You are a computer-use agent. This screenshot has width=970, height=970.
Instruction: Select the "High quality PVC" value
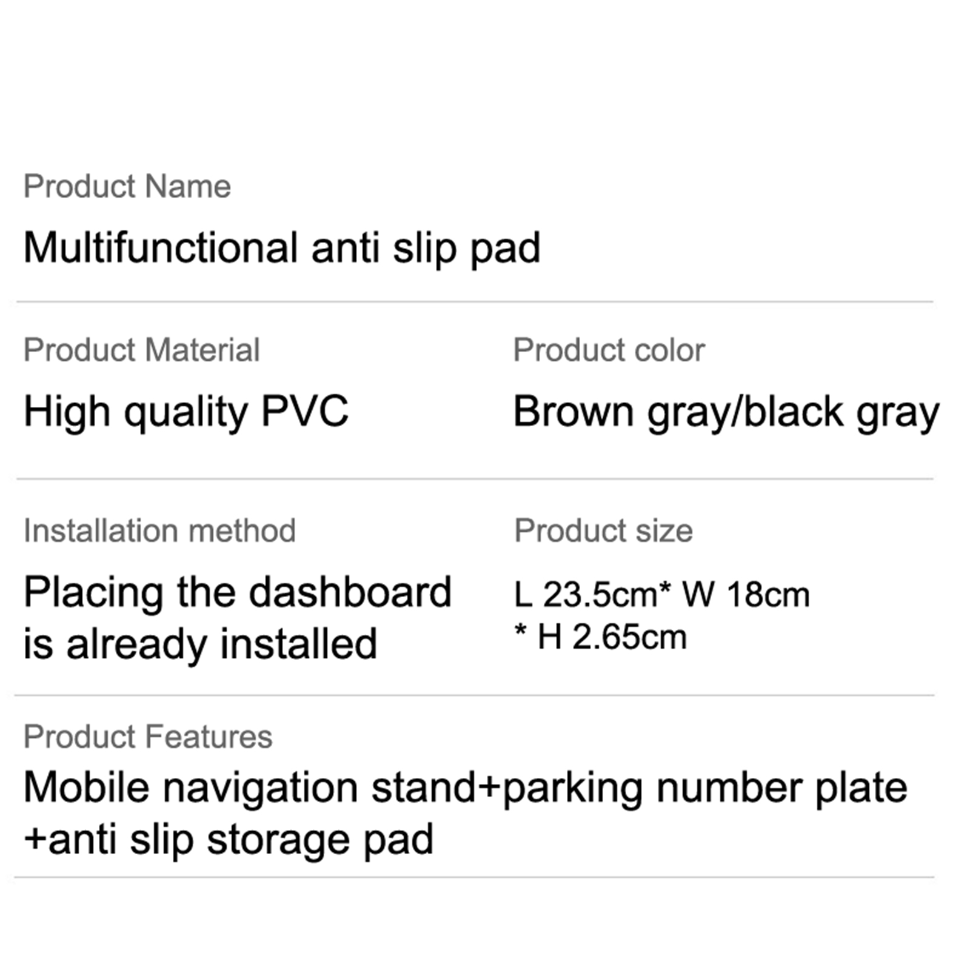point(186,412)
